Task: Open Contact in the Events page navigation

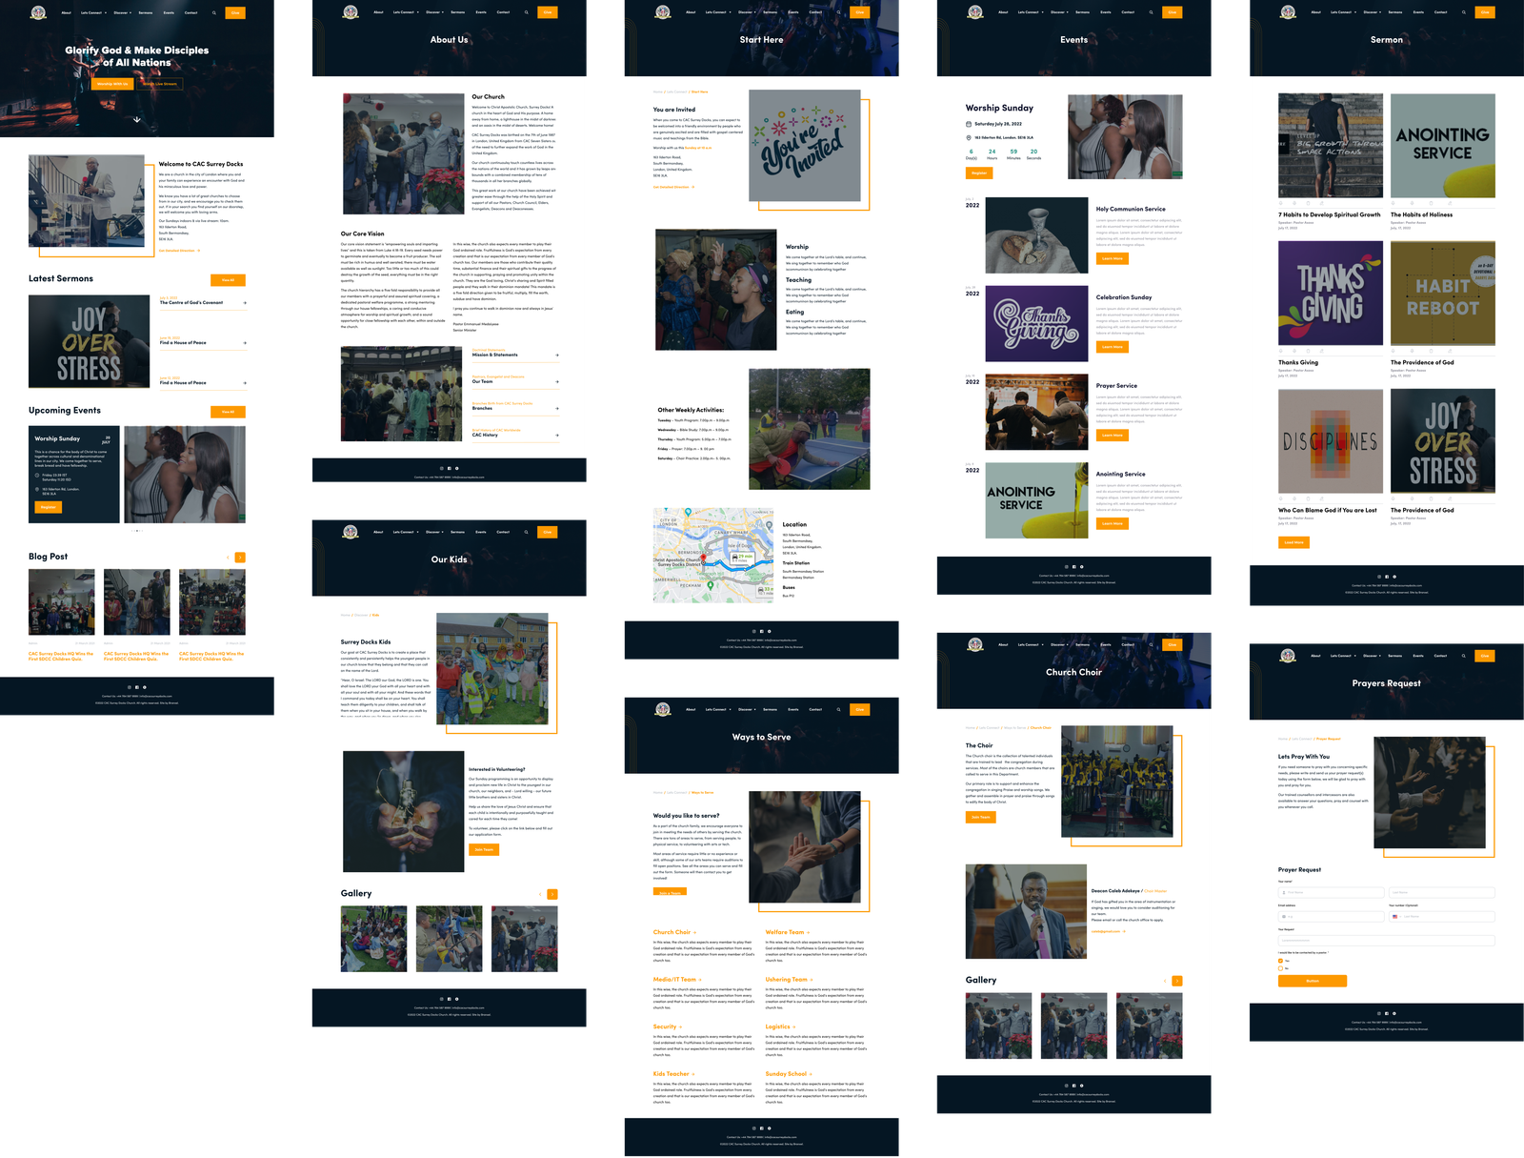Action: click(1128, 12)
